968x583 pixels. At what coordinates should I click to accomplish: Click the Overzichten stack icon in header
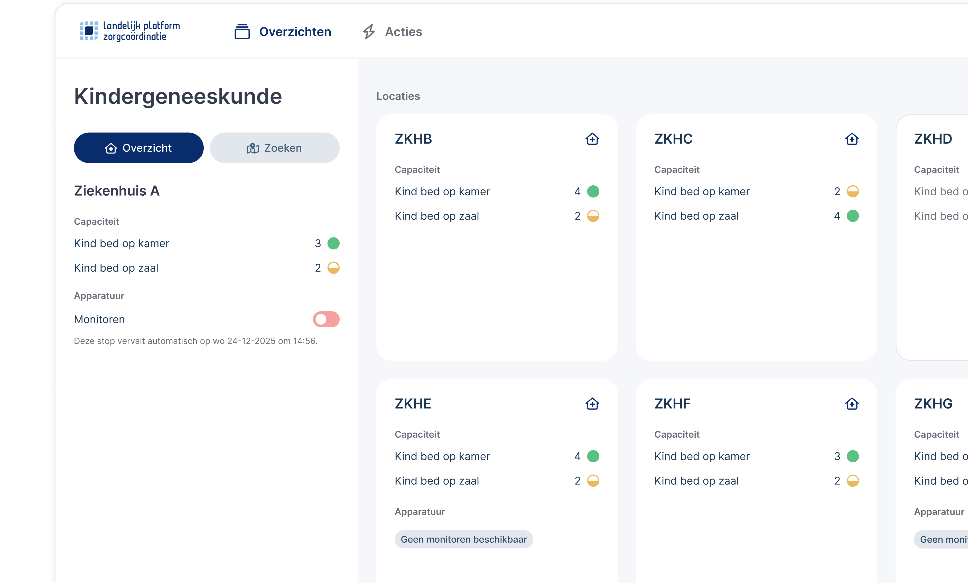(x=242, y=32)
